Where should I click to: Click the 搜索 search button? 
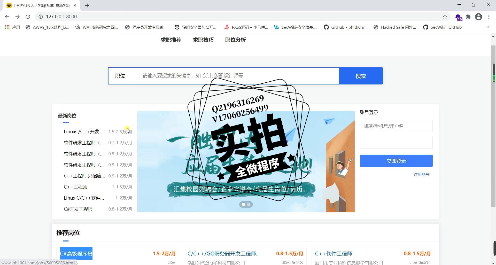click(x=361, y=76)
